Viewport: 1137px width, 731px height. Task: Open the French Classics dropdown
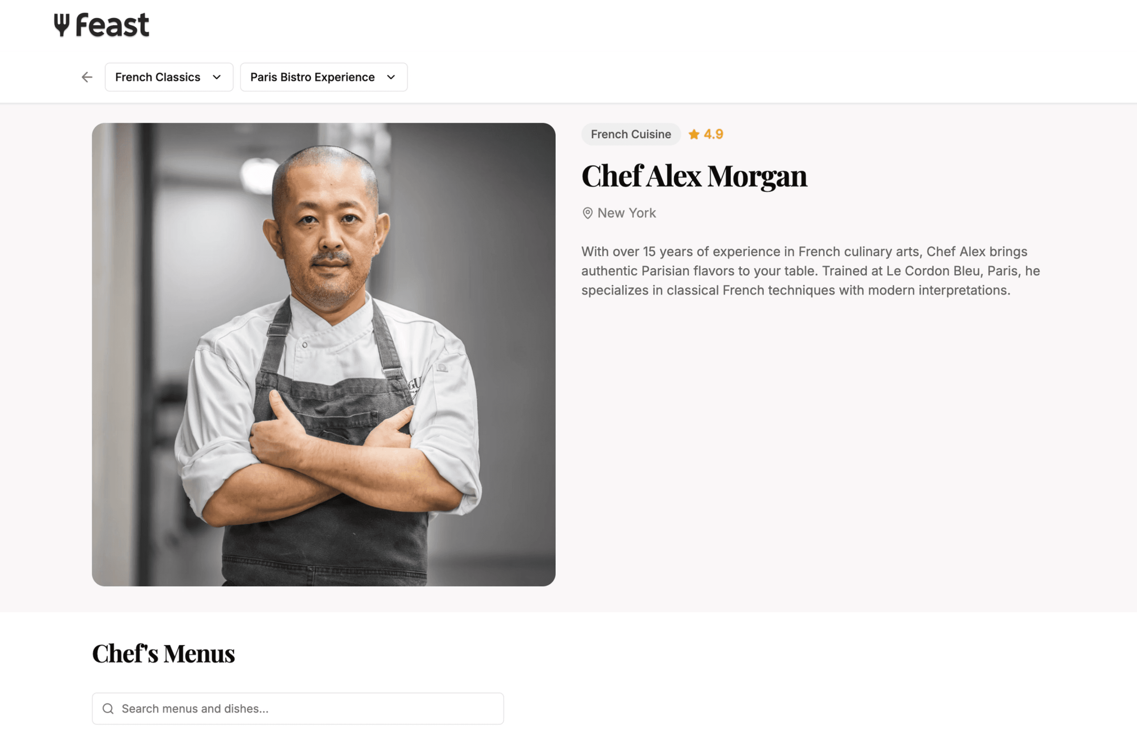pos(169,77)
